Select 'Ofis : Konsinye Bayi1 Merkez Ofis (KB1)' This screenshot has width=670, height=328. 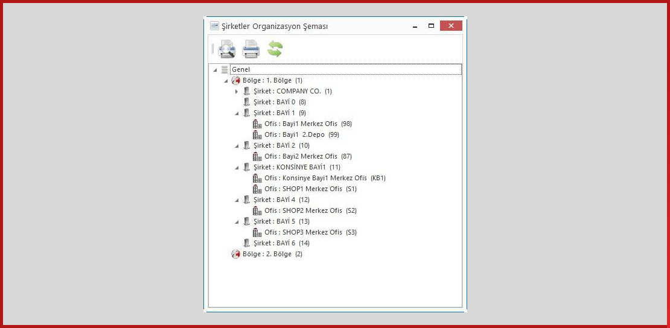pyautogui.click(x=325, y=178)
